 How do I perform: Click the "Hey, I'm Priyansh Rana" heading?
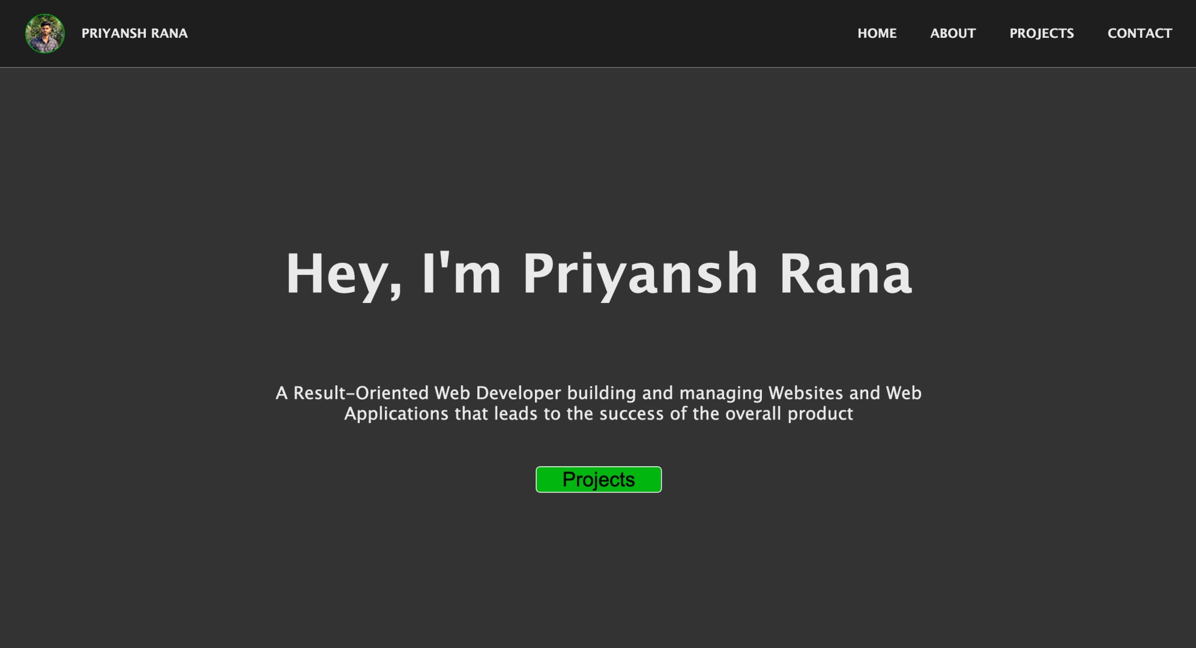point(598,274)
